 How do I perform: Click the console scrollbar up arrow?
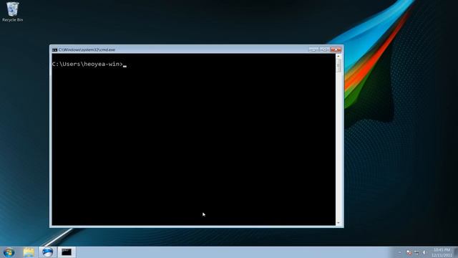[x=338, y=56]
